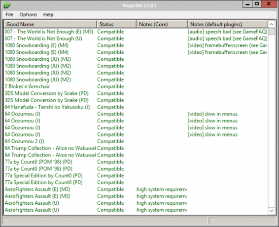
Task: Click the Notes (Core) column header
Action: 162,24
